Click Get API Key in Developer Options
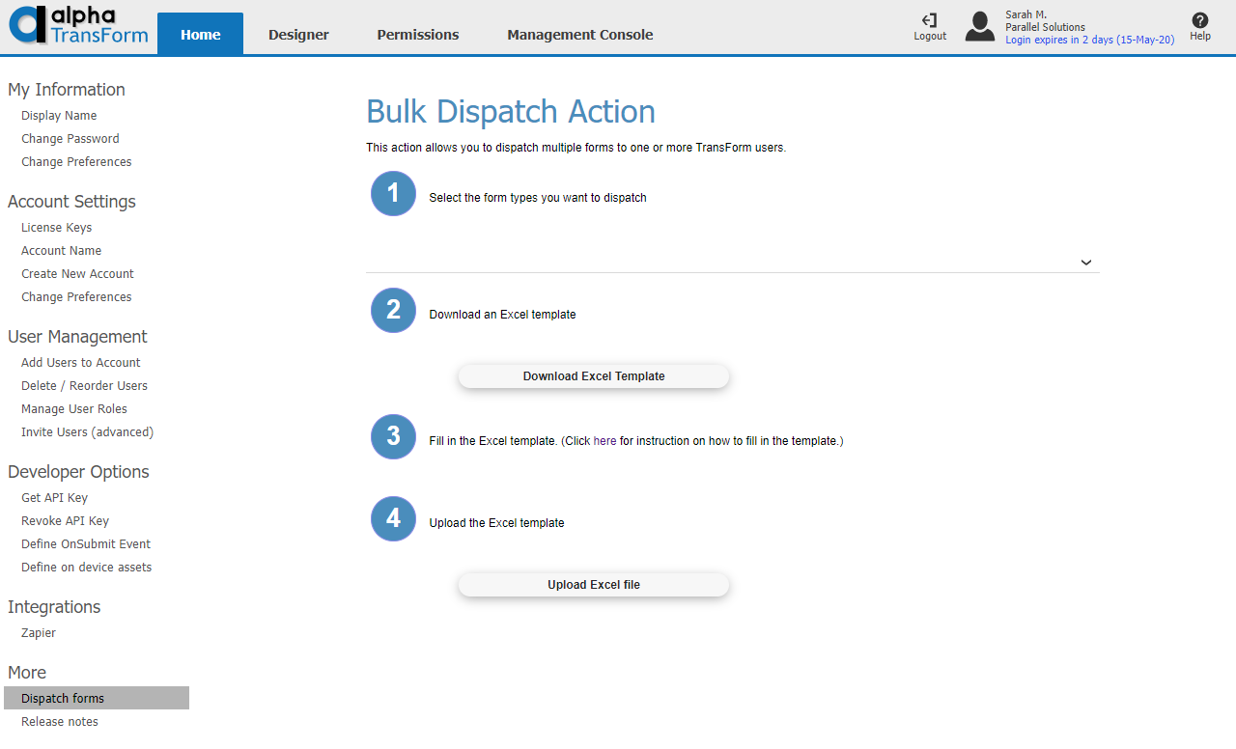 (54, 497)
